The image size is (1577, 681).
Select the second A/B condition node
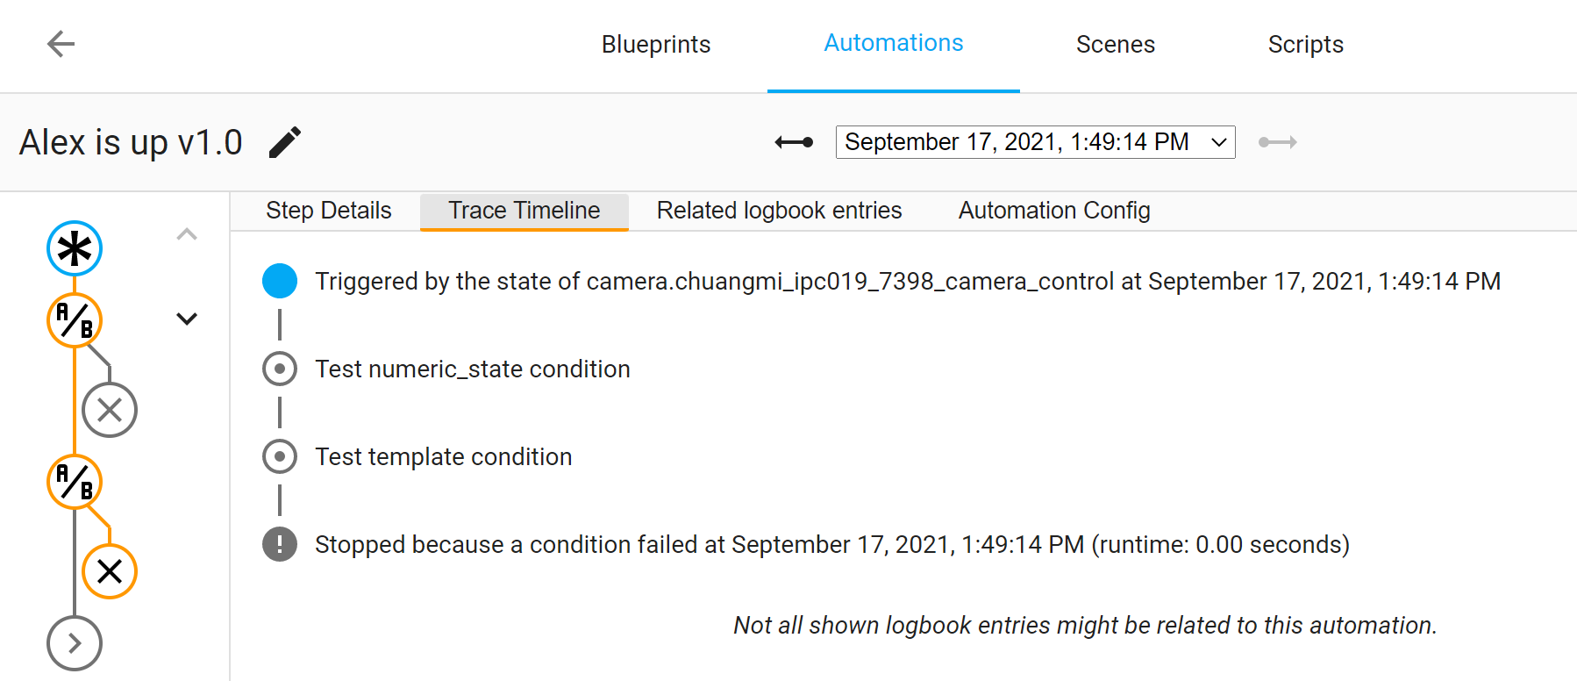click(75, 482)
